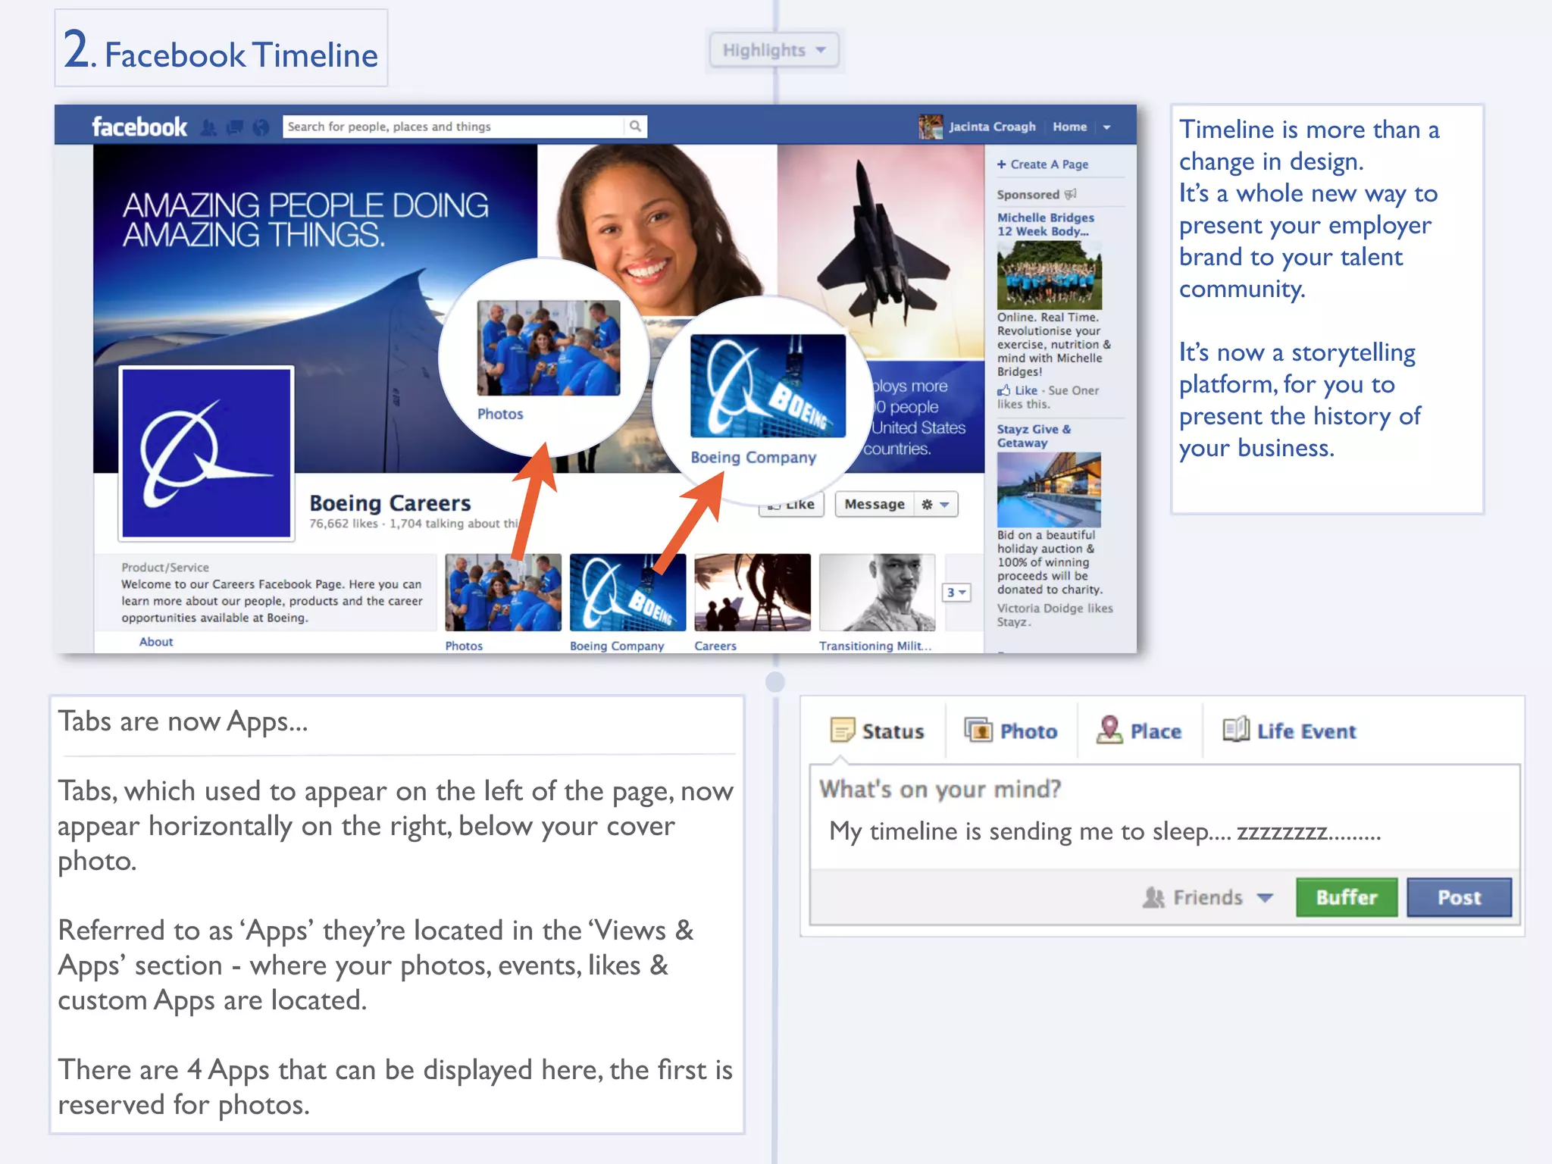This screenshot has height=1164, width=1552.
Task: Open the Transitioning Military soldier thumbnail
Action: 878,593
